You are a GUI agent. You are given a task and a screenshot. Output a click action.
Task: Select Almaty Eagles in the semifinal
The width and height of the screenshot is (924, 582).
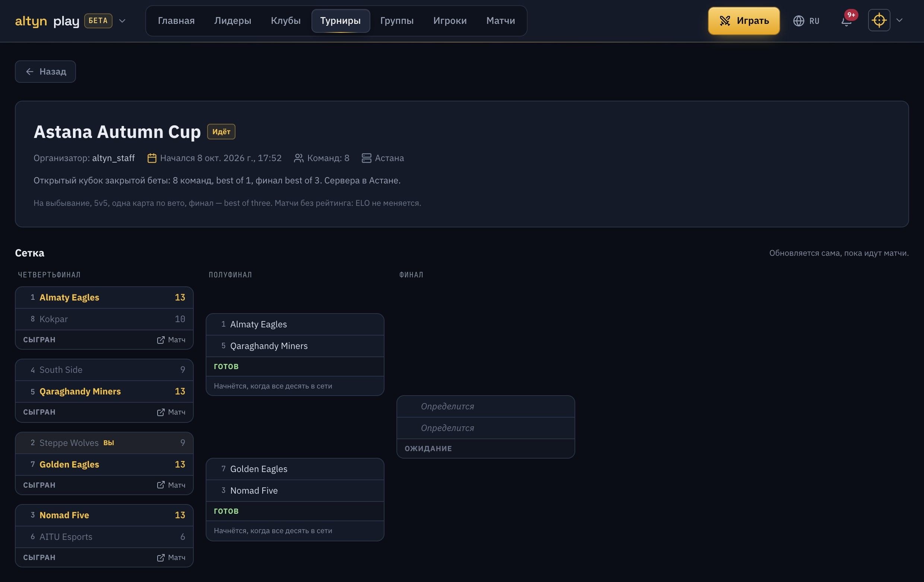[x=295, y=324]
